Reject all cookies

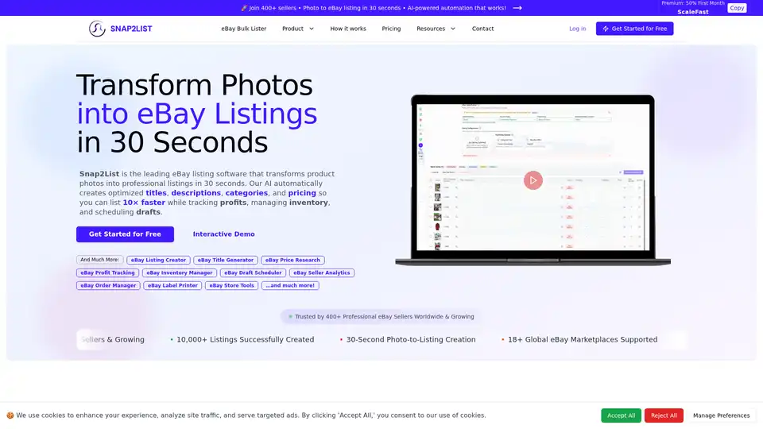[x=664, y=415]
